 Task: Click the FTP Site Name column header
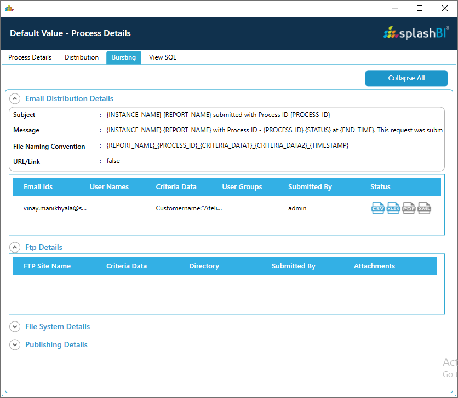[47, 266]
